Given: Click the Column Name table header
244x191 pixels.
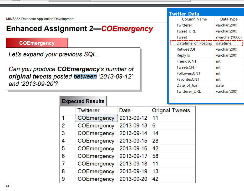Looking at the screenshot, I should click(x=194, y=19).
